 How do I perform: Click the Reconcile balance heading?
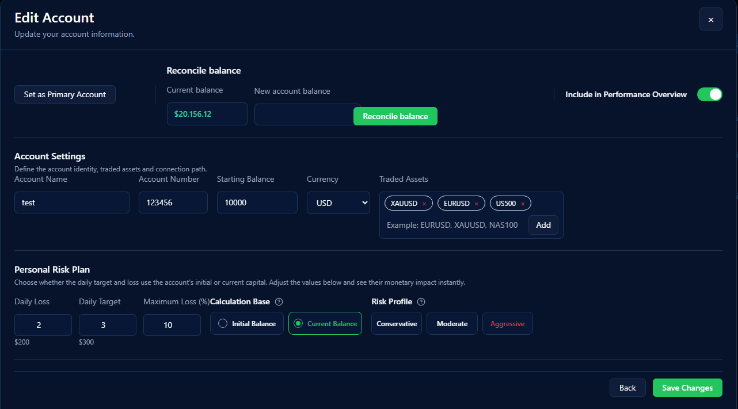point(204,71)
